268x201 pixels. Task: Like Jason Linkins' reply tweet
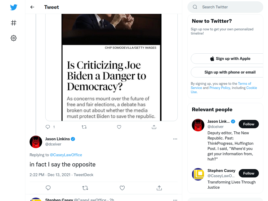point(122,188)
